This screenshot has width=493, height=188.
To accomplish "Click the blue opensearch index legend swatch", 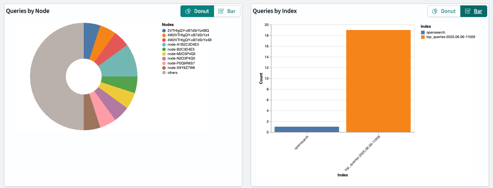I will pos(423,32).
